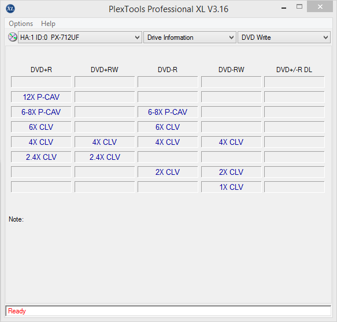Open the Drive Information function dropdown
Image resolution: width=337 pixels, height=322 pixels.
[x=190, y=38]
